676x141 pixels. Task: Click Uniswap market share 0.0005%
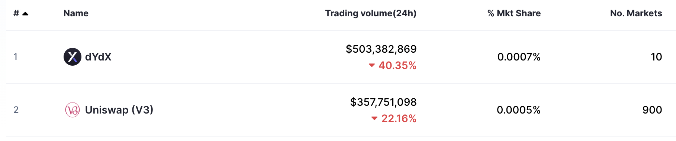coord(518,110)
